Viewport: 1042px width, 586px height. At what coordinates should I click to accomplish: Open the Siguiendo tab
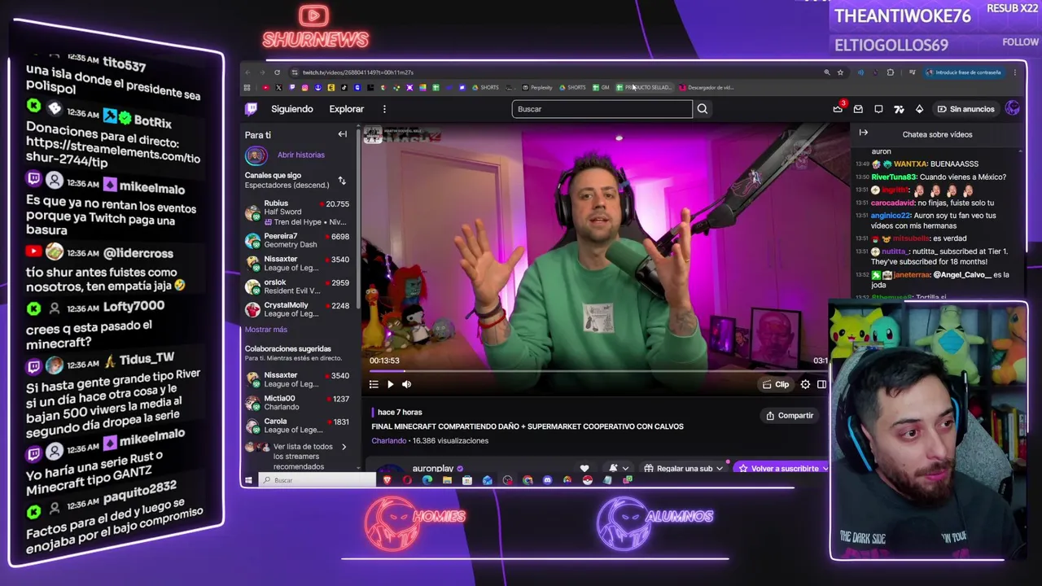click(291, 109)
